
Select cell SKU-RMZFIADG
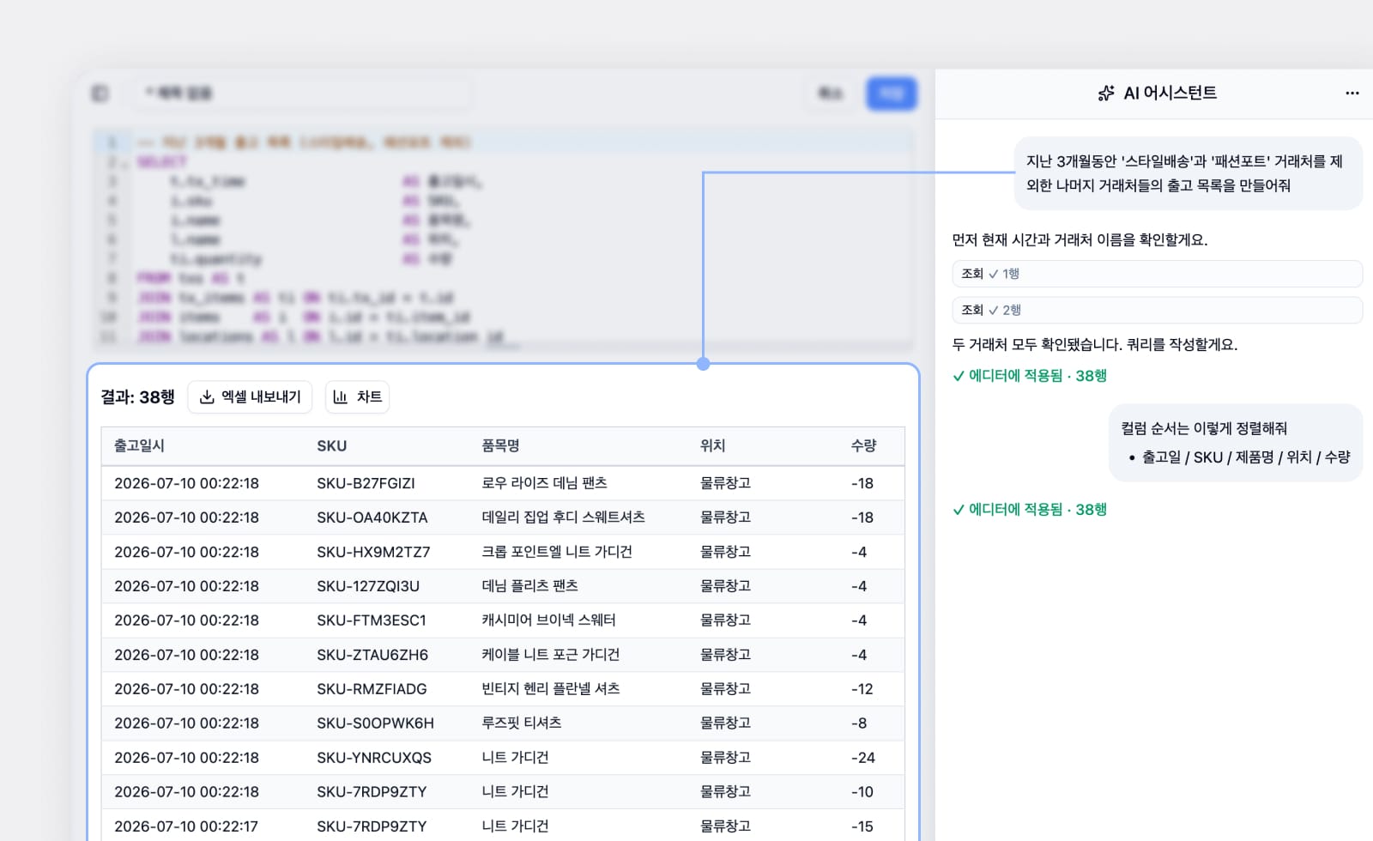tap(371, 689)
